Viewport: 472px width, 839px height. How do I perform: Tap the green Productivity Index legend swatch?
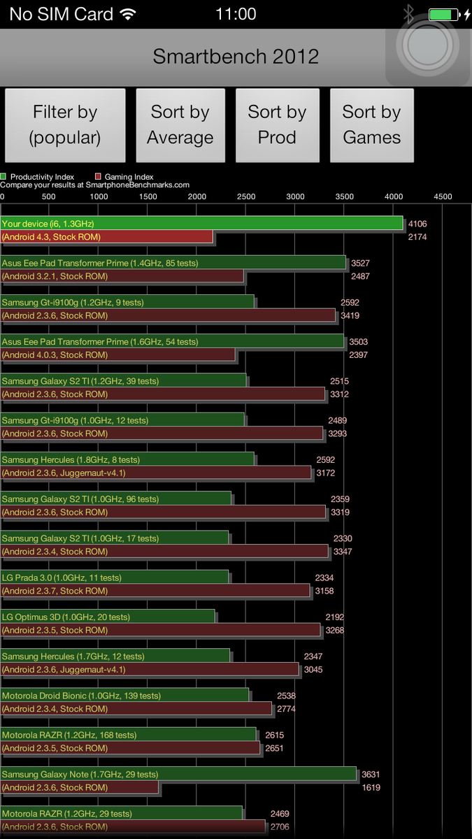[x=3, y=177]
